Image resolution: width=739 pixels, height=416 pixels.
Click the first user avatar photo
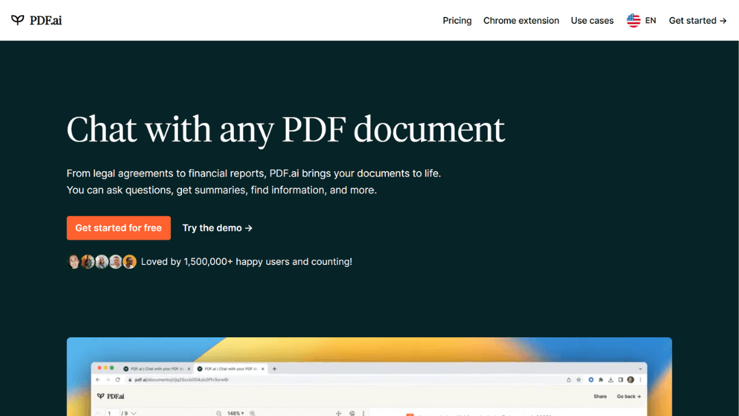74,261
